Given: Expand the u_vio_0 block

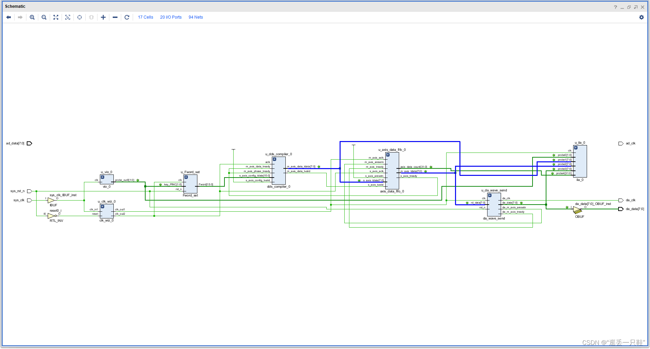Looking at the screenshot, I should [103, 177].
